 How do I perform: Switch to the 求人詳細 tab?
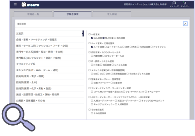pyautogui.click(x=112, y=14)
